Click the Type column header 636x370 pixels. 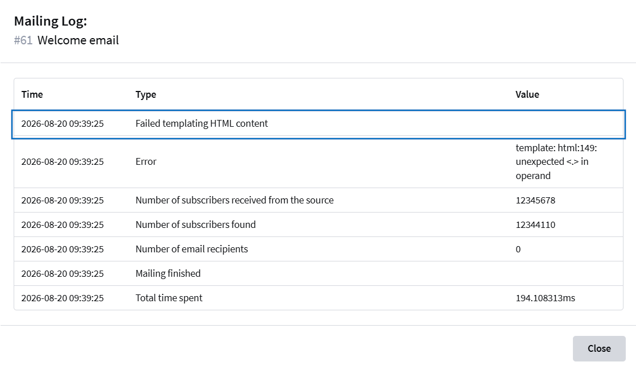tap(146, 94)
